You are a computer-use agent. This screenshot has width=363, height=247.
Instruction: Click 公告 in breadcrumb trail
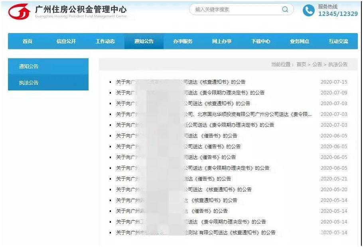pyautogui.click(x=317, y=64)
